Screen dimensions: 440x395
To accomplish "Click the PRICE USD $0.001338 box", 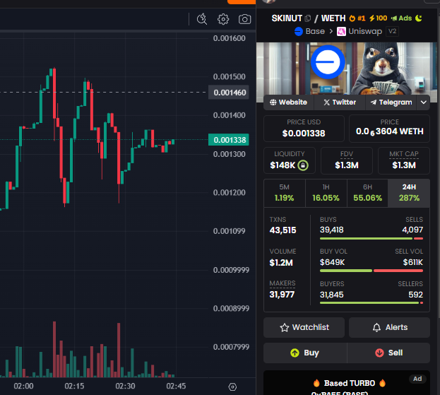I will pos(304,129).
